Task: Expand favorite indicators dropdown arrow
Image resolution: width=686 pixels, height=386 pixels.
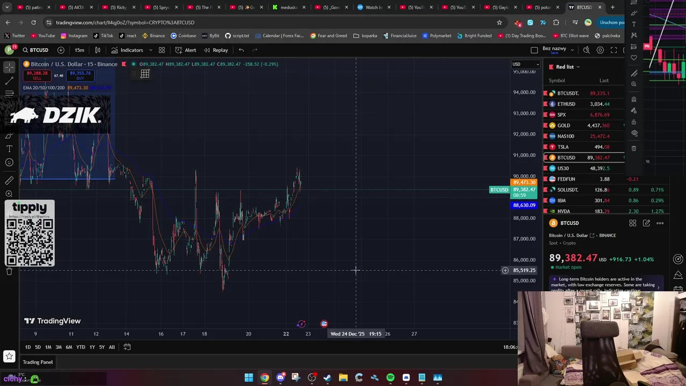Action: coord(151,50)
